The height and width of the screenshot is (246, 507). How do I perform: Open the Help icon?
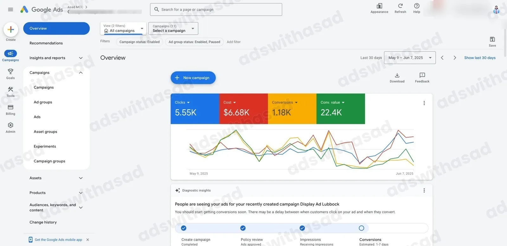[417, 6]
